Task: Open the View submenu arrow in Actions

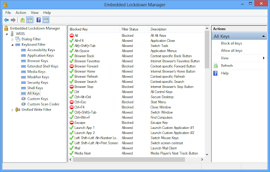Action: (264, 58)
